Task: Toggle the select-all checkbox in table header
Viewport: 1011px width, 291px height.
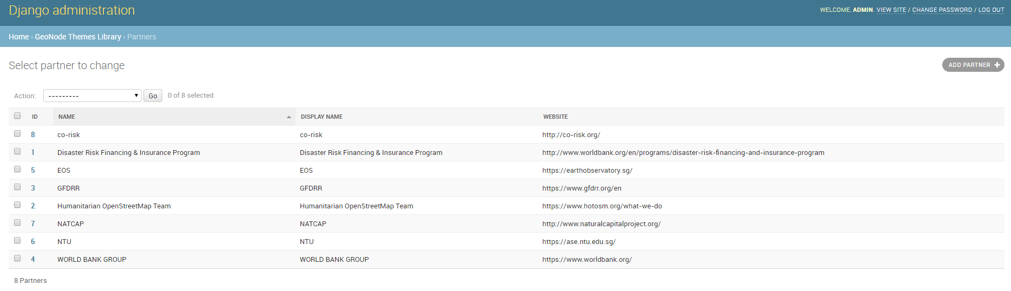Action: 17,116
